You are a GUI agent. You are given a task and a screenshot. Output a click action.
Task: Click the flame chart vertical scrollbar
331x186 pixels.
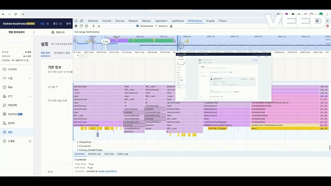coord(330,148)
